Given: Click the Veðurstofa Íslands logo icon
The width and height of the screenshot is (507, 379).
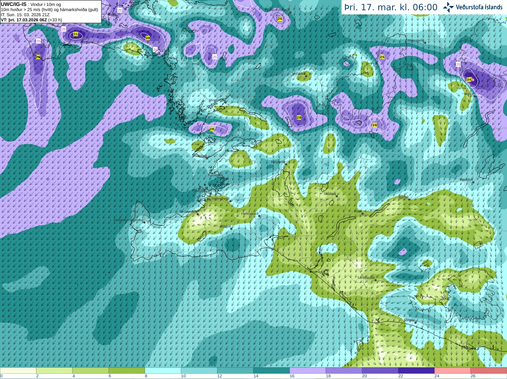Looking at the screenshot, I should (x=448, y=7).
